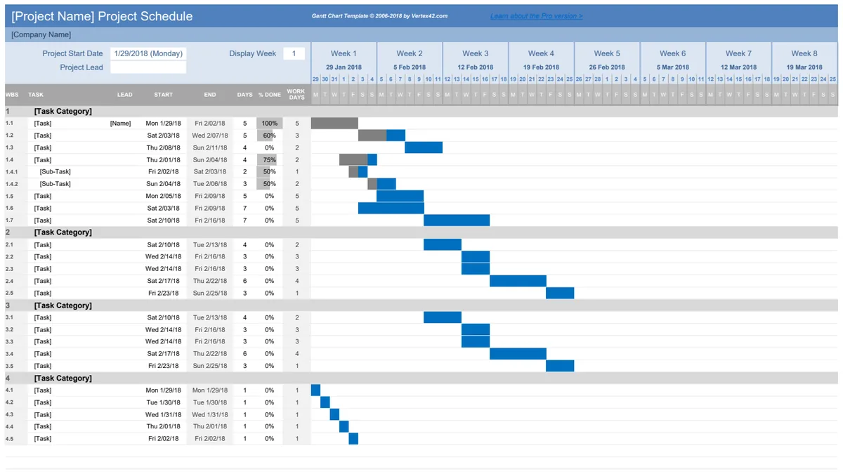This screenshot has width=843, height=474.
Task: Click the WBS number 4.3 cell
Action: (x=9, y=414)
